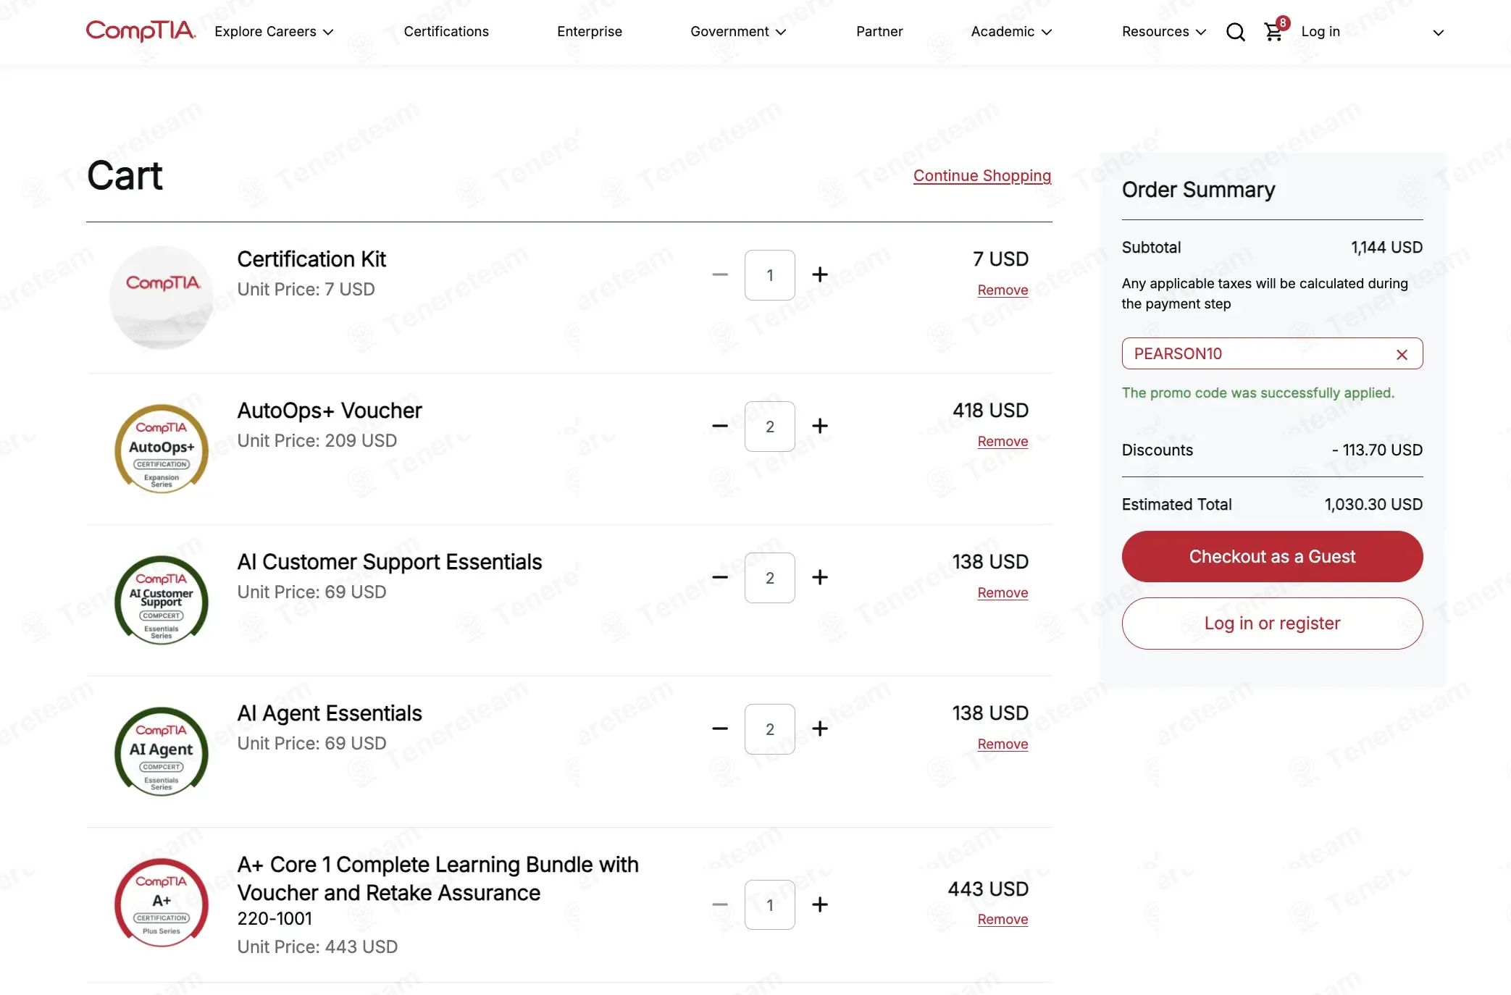
Task: Decrease AI Agent Essentials quantity with minus
Action: tap(720, 729)
